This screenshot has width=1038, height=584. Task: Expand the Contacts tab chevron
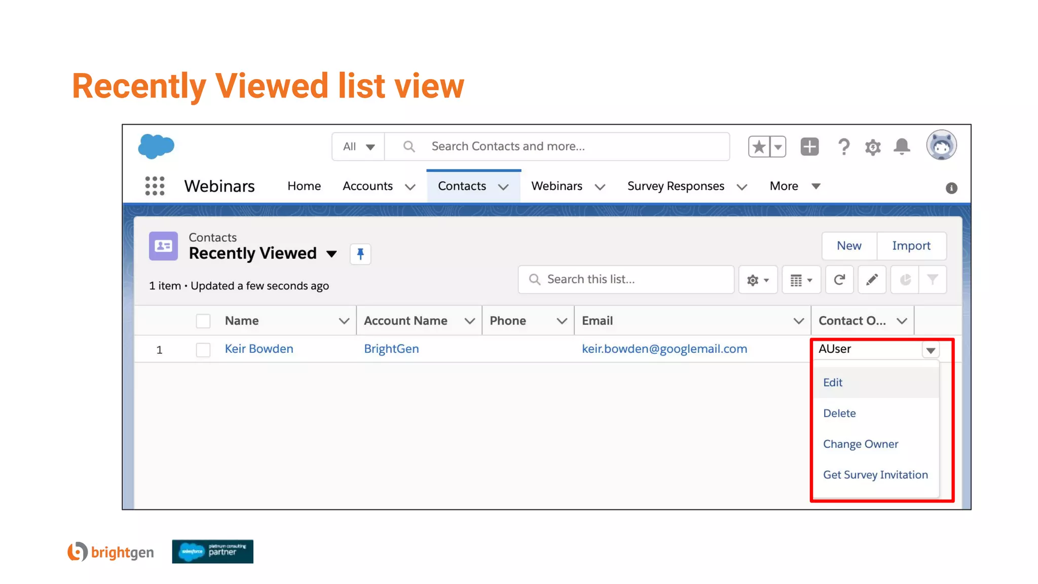[503, 187]
